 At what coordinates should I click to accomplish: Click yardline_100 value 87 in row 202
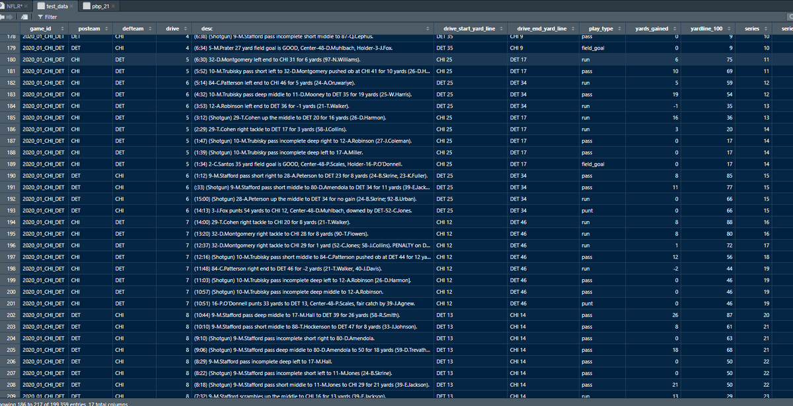pos(730,316)
